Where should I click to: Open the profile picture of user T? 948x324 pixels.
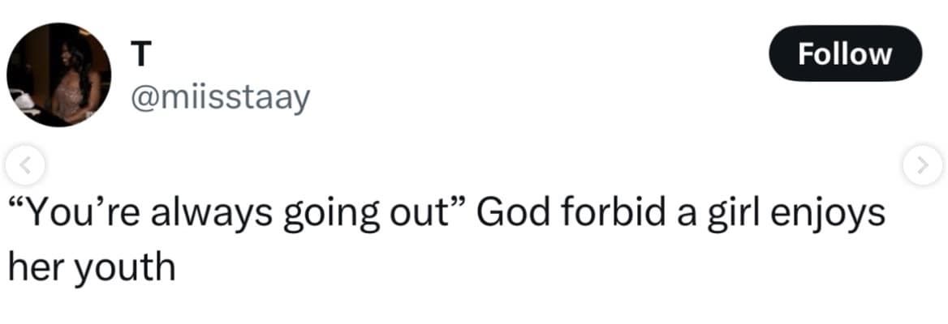[x=58, y=75]
